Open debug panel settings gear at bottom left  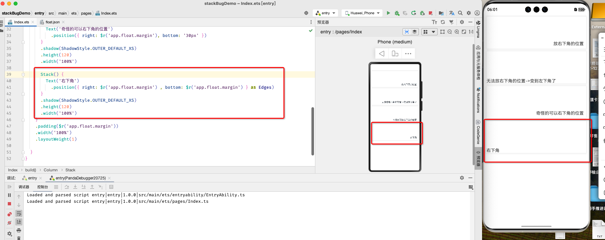(9, 234)
